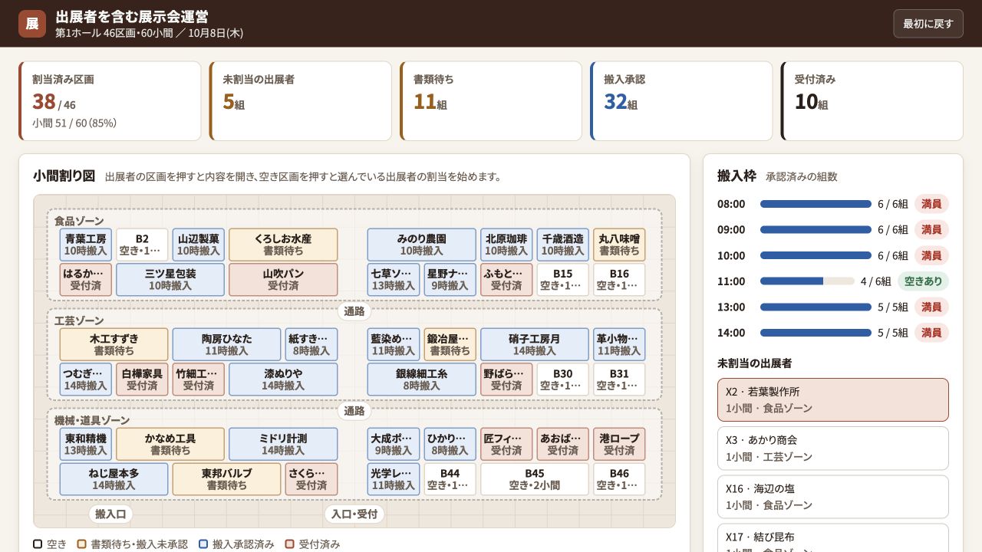The image size is (982, 552).
Task: Open the 山吹パン booth
Action: (x=283, y=280)
